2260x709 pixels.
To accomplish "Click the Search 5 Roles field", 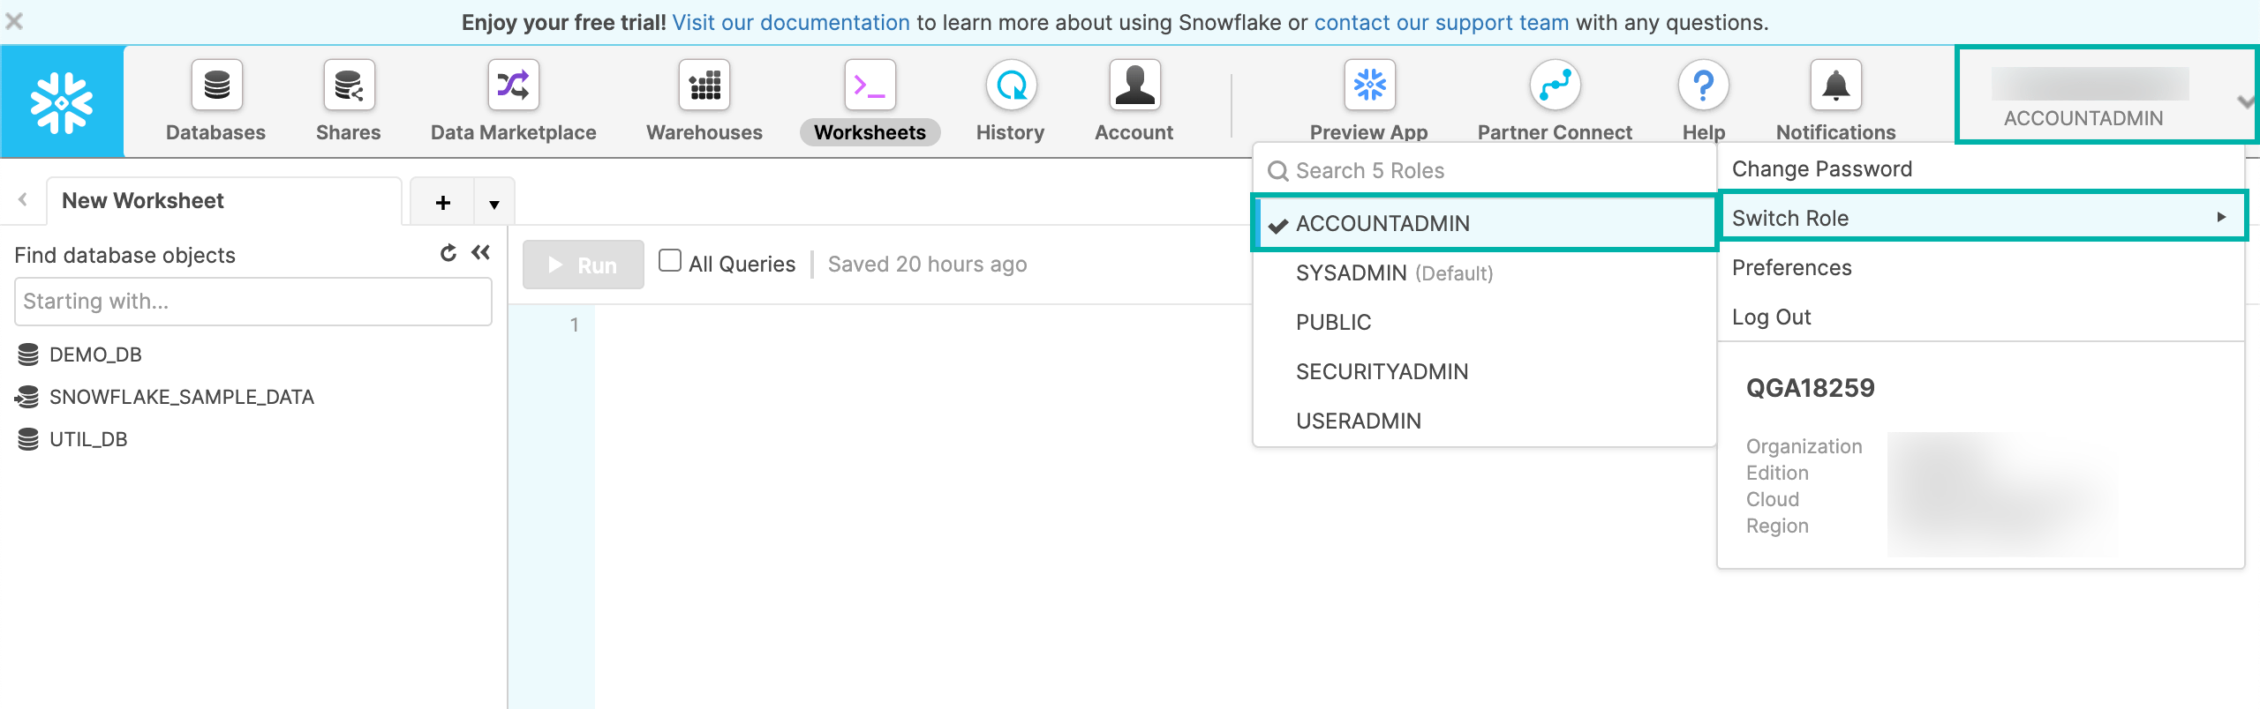I will pyautogui.click(x=1483, y=171).
